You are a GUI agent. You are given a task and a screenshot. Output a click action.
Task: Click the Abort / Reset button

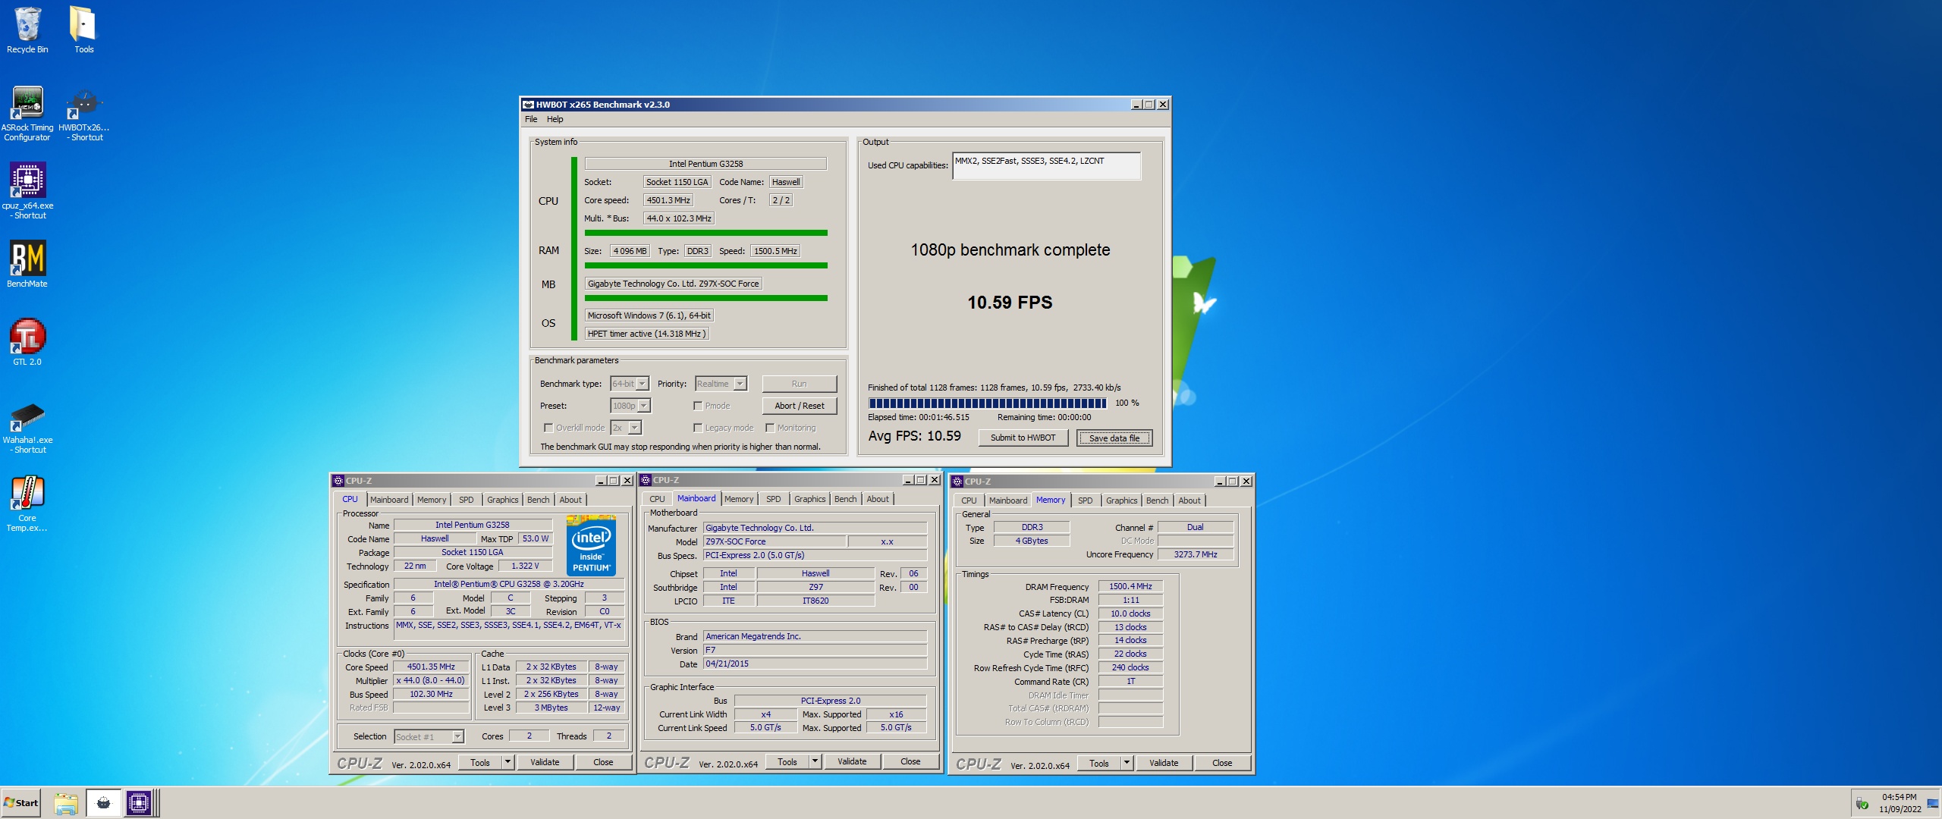pyautogui.click(x=799, y=406)
